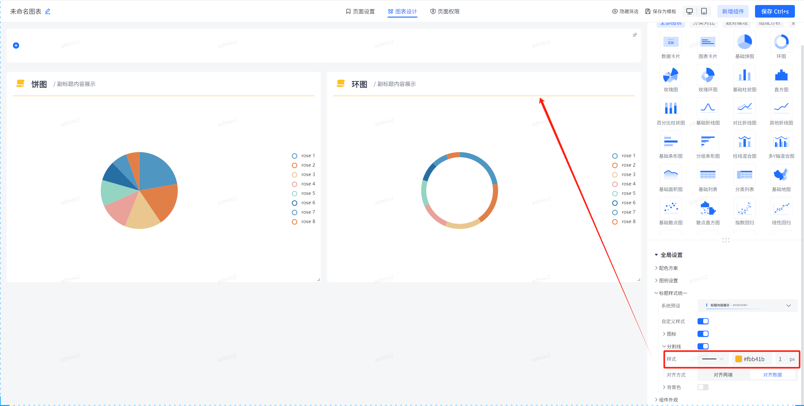804x406 pixels.
Task: Open the divider line style dropdown
Action: 713,359
